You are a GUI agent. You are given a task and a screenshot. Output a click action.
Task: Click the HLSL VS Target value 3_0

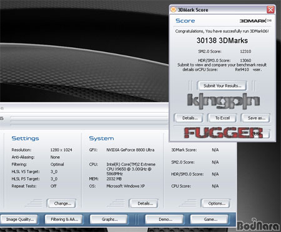click(x=54, y=172)
